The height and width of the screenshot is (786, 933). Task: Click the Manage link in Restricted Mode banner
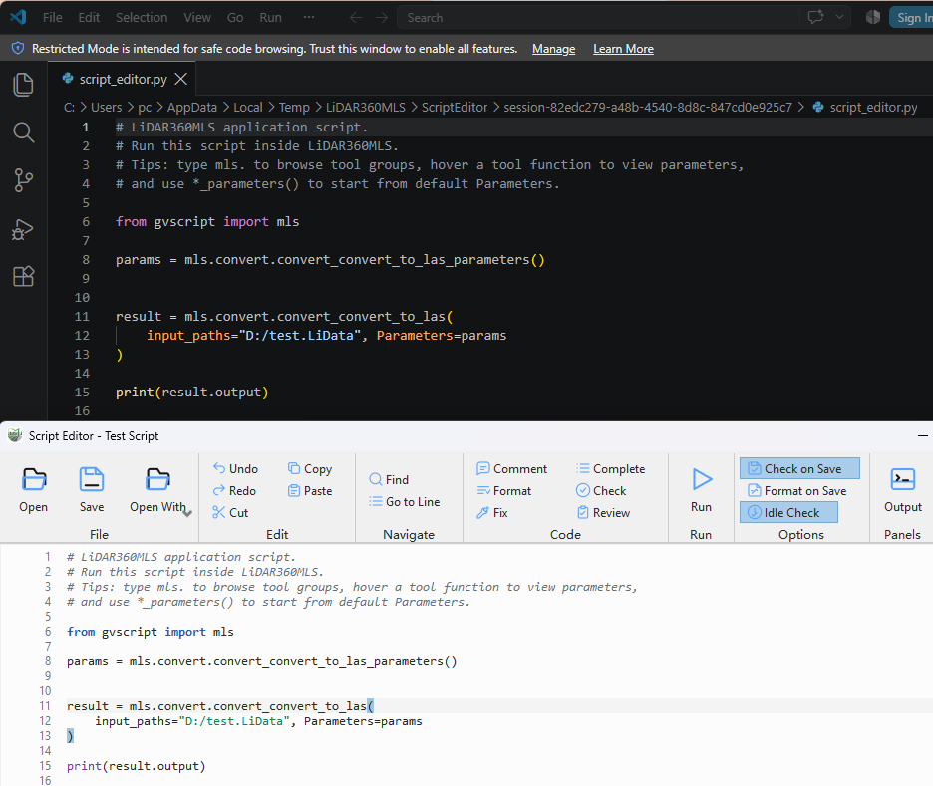point(553,49)
